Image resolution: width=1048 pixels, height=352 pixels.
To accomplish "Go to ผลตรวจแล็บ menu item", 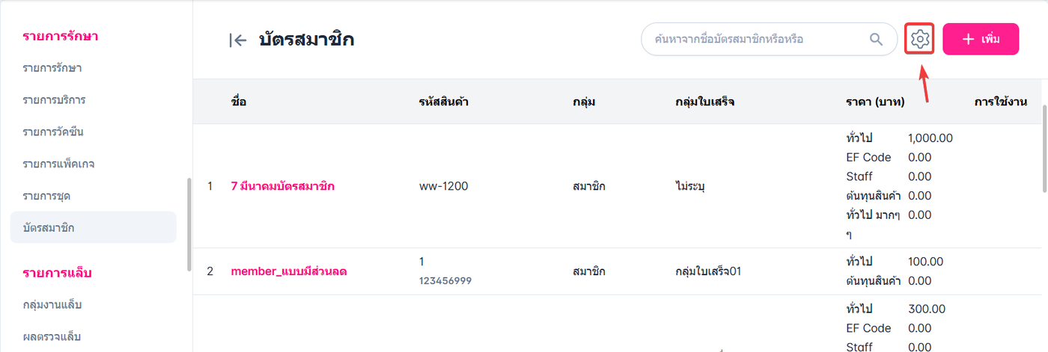I will 52,336.
